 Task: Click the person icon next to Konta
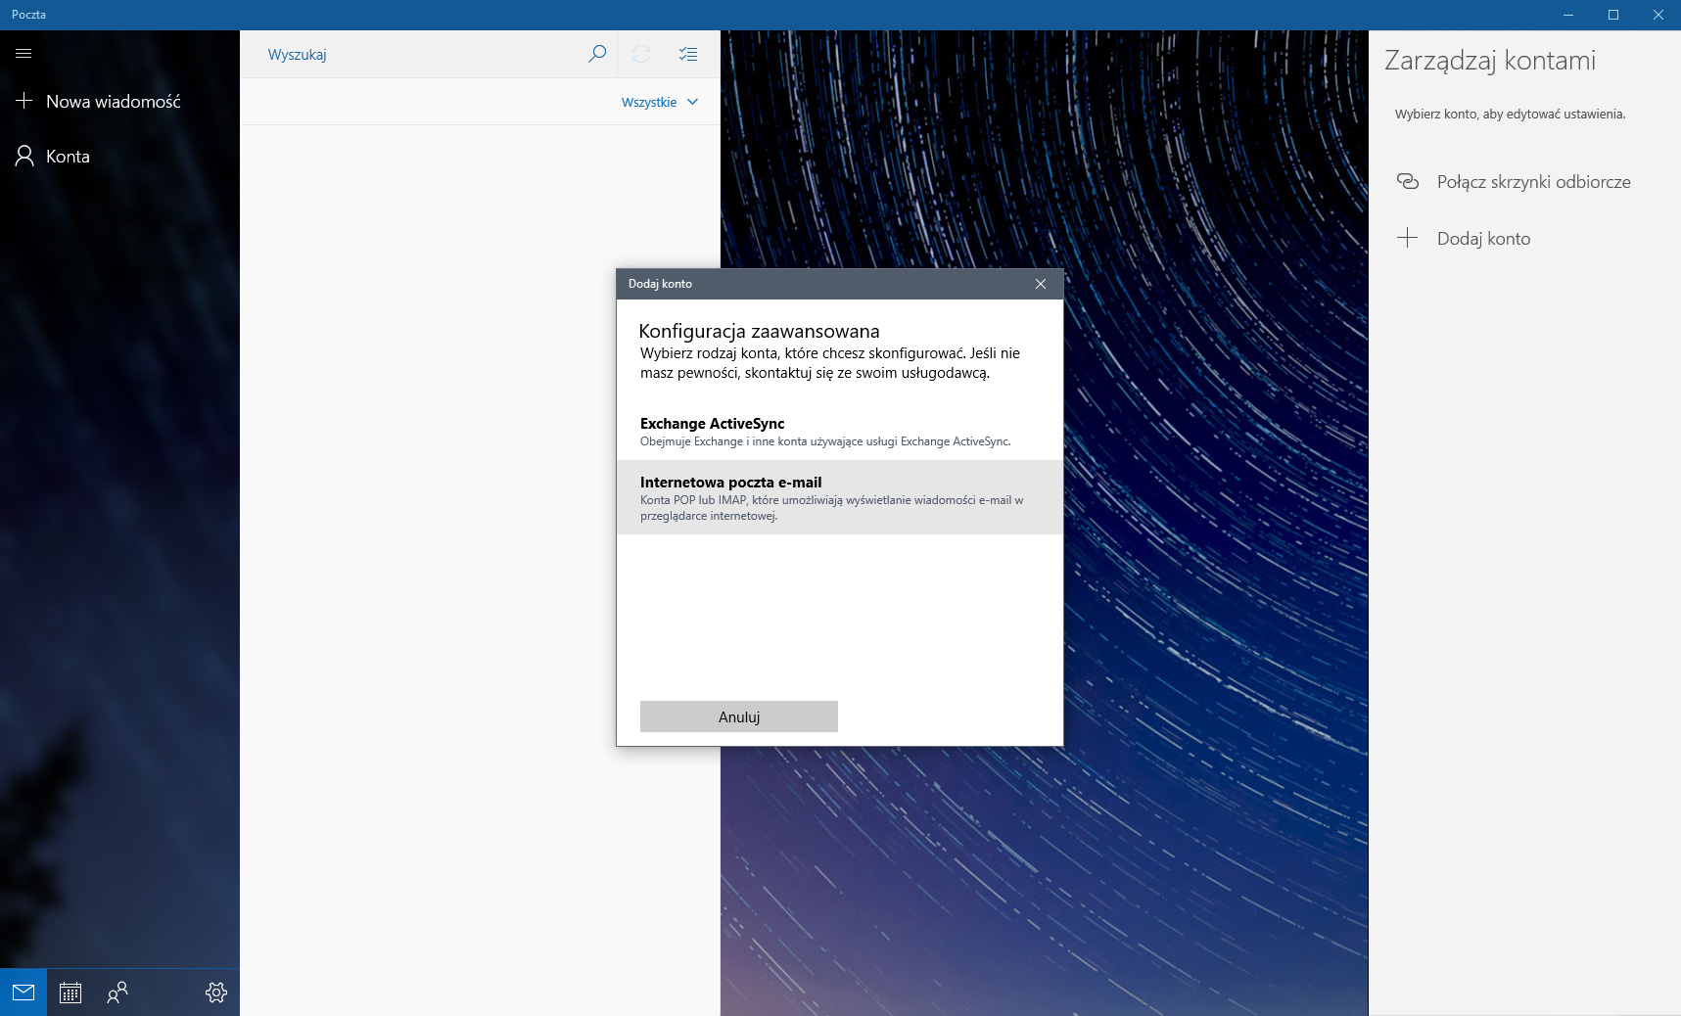point(24,156)
